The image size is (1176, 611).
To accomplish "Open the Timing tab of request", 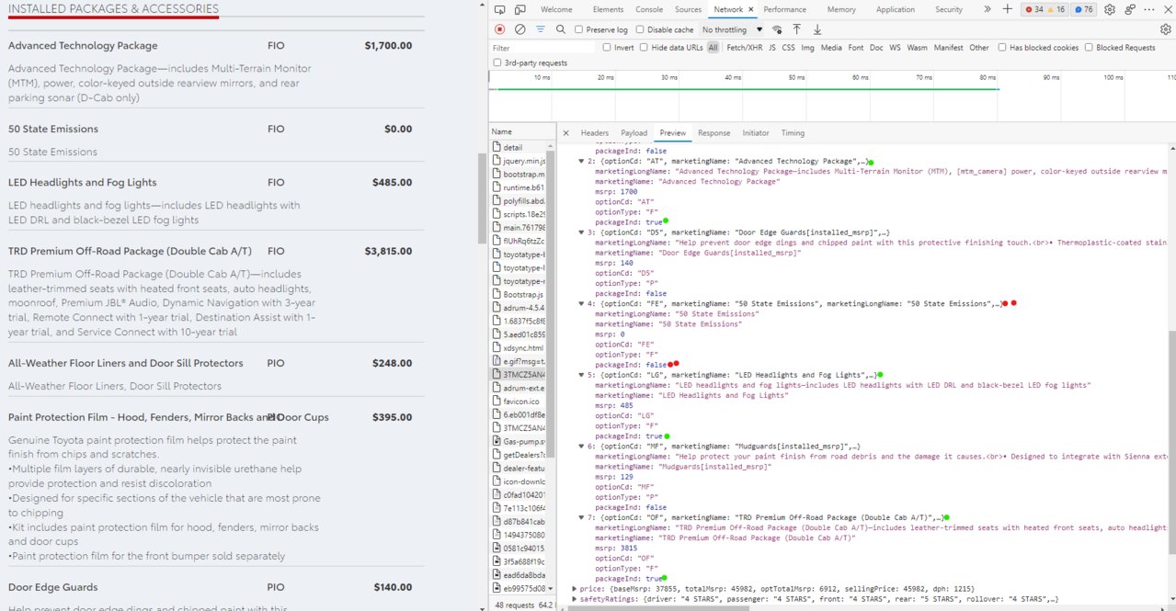I will pyautogui.click(x=793, y=133).
